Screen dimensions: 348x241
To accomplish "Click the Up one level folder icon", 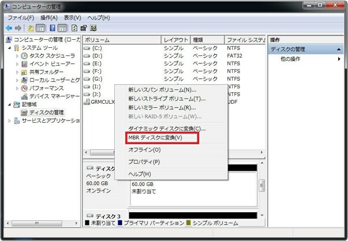I will pos(31,28).
